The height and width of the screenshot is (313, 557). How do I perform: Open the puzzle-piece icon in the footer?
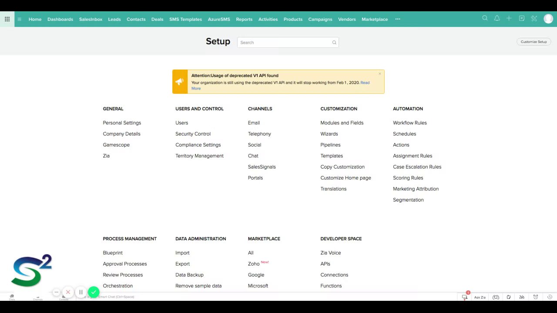(x=509, y=297)
